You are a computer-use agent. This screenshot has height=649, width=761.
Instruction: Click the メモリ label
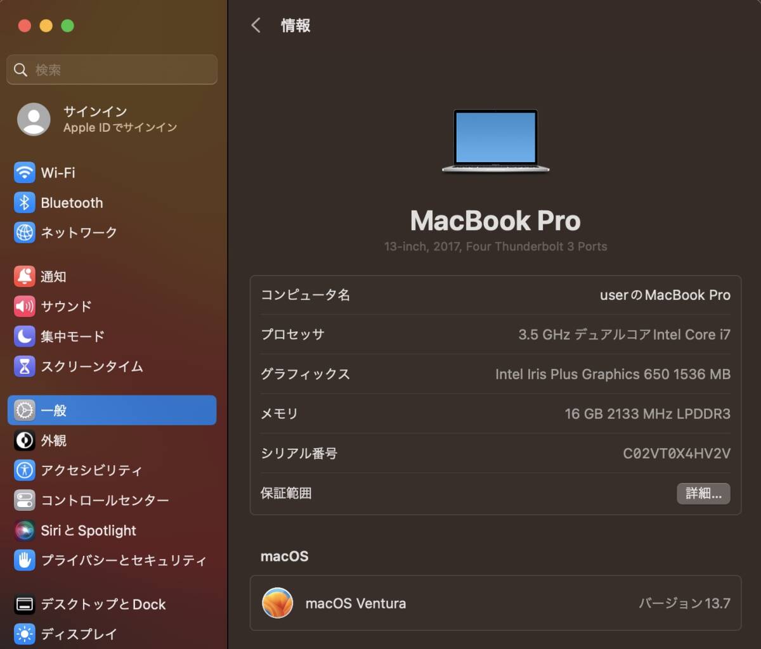click(x=279, y=414)
